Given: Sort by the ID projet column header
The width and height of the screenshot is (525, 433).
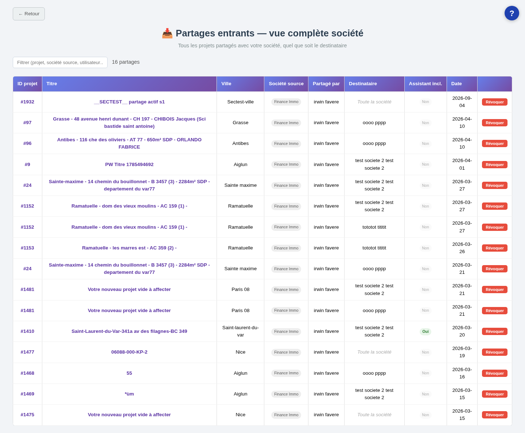Looking at the screenshot, I should tap(27, 84).
